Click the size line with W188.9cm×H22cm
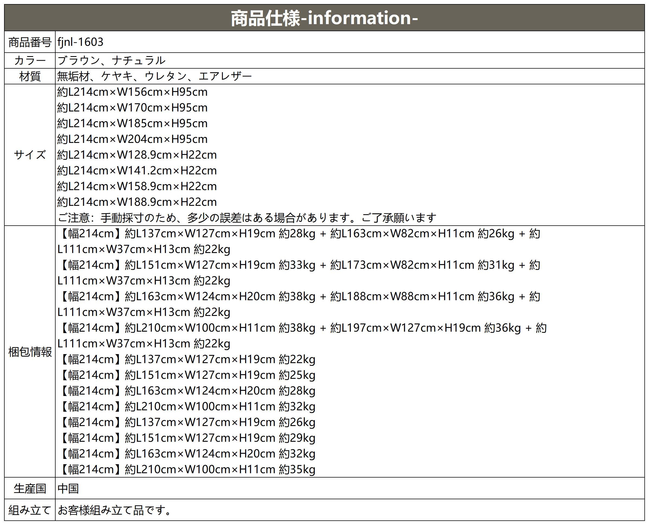 point(137,202)
